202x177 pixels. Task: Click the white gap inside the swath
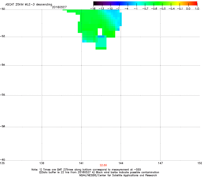(x=100, y=32)
